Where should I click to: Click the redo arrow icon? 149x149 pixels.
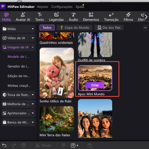pyautogui.click(x=14, y=145)
